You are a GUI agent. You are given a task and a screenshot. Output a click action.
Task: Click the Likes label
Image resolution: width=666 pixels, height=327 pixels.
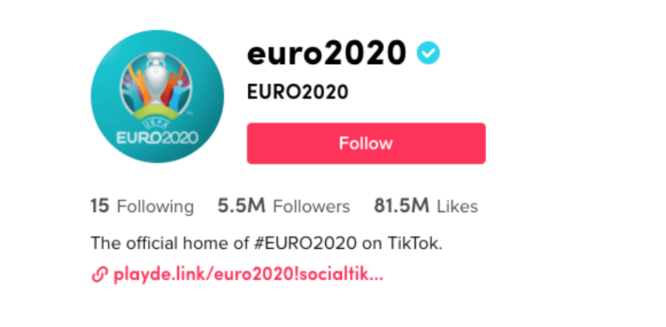point(457,206)
